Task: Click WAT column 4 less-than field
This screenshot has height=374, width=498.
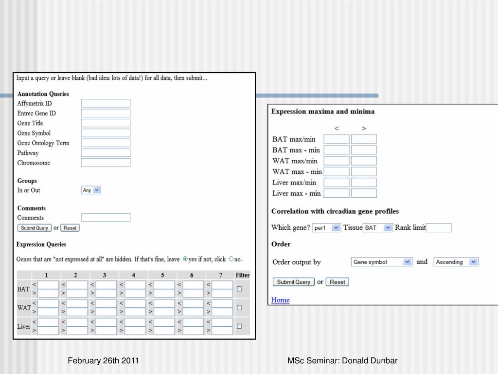Action: coord(135,303)
